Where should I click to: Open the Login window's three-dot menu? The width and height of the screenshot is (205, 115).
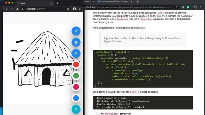coord(79,9)
